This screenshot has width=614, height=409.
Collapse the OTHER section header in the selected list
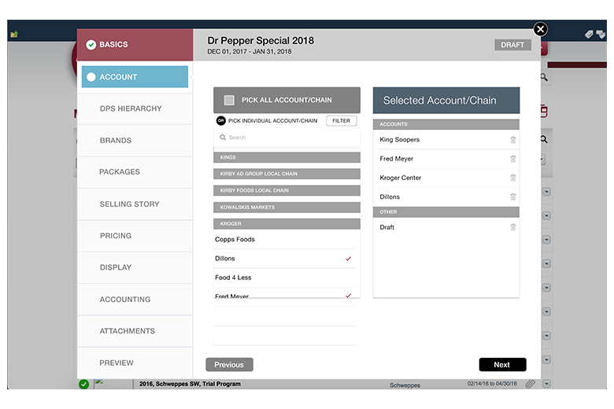click(446, 212)
